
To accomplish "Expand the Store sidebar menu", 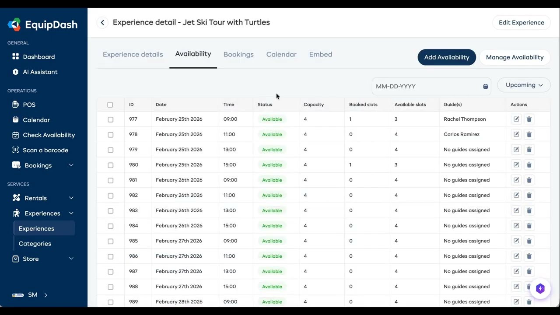I will [71, 259].
